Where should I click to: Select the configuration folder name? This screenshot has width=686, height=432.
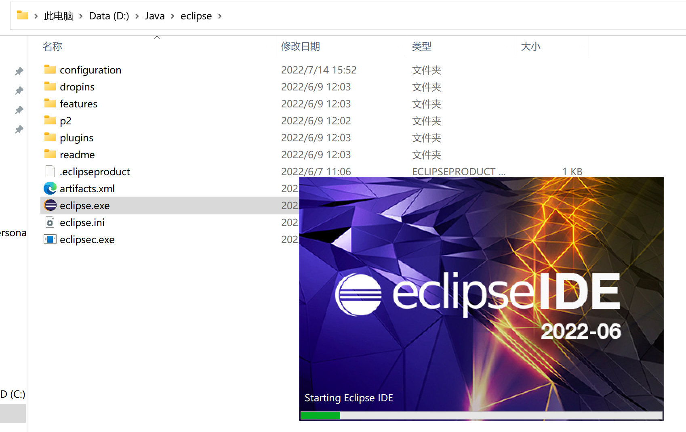click(90, 70)
